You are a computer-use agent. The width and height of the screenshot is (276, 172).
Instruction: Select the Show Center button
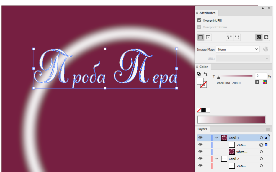pyautogui.click(x=208, y=37)
